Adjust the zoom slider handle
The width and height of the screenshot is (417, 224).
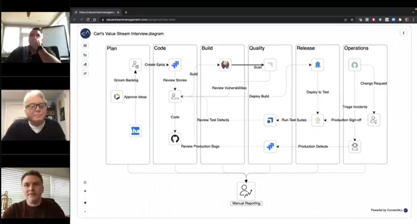85,203
